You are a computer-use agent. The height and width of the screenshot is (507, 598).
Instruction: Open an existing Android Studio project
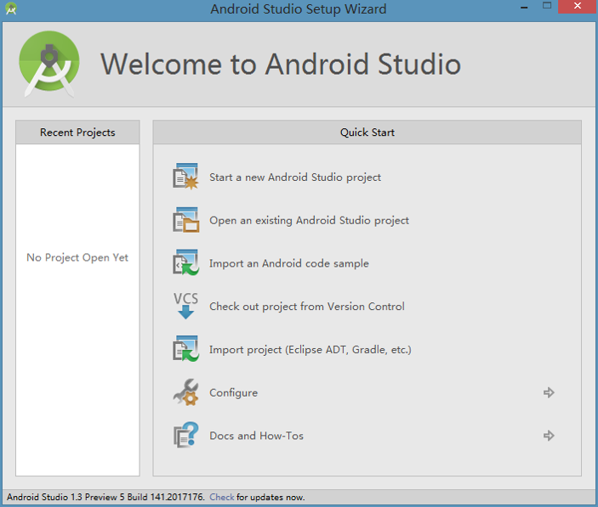tap(309, 221)
